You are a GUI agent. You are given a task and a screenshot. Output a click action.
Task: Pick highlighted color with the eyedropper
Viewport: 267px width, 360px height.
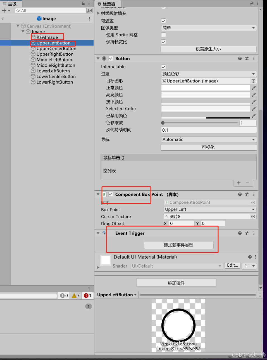click(x=254, y=95)
